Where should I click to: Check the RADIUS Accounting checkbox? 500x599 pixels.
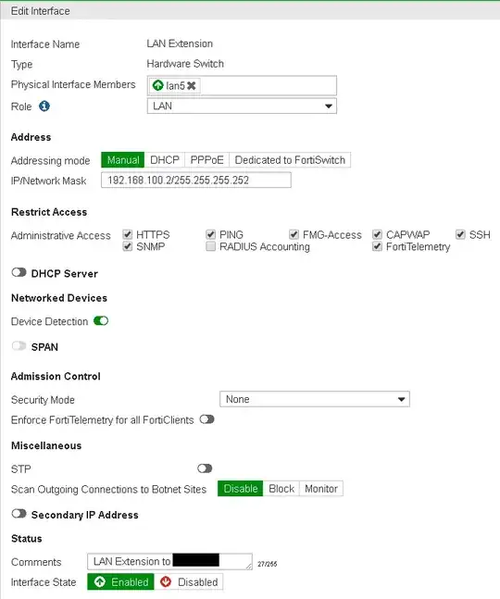click(210, 246)
